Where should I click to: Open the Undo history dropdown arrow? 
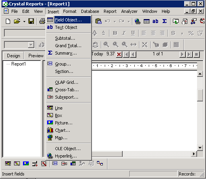pos(115,21)
